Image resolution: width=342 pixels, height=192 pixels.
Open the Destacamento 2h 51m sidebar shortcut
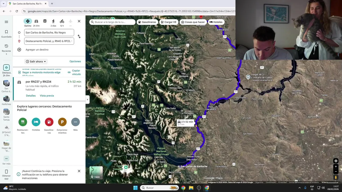click(x=6, y=70)
